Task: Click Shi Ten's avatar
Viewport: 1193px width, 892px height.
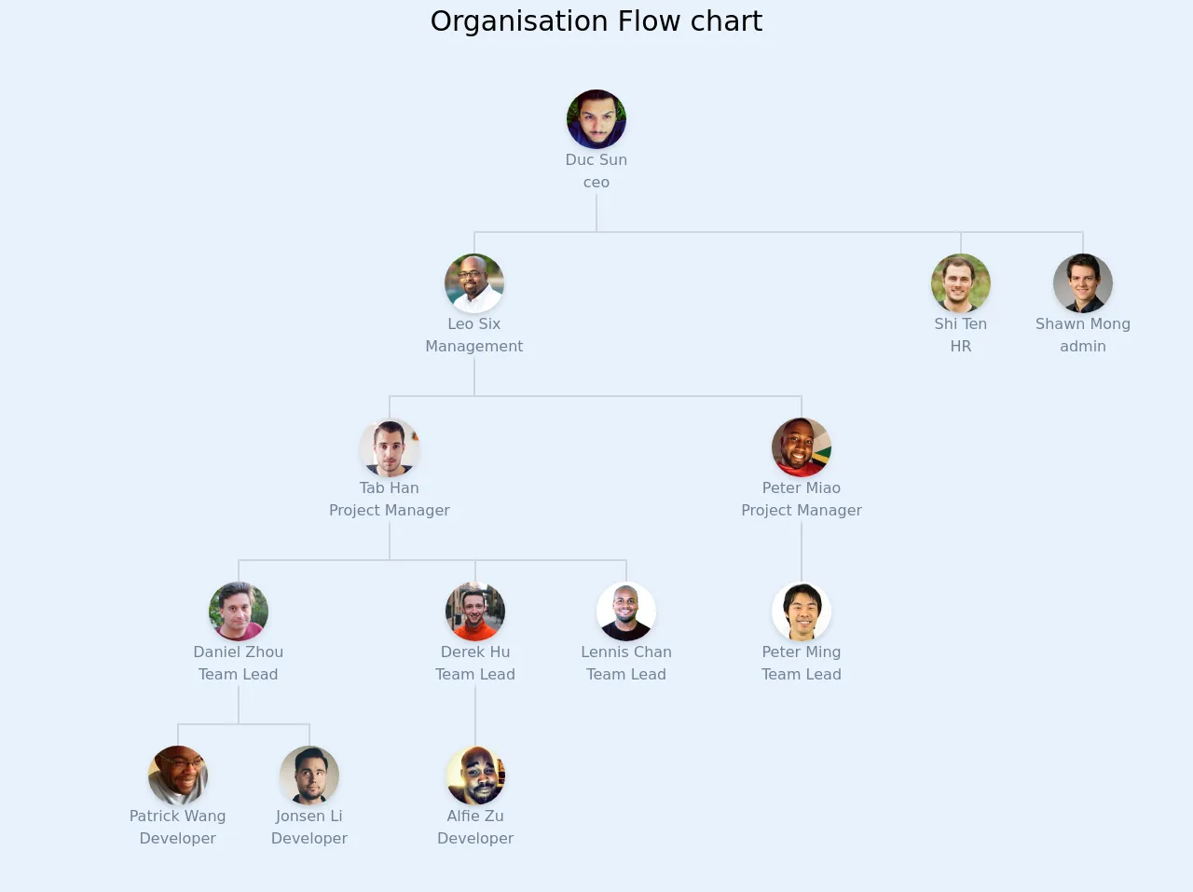Action: (x=961, y=283)
